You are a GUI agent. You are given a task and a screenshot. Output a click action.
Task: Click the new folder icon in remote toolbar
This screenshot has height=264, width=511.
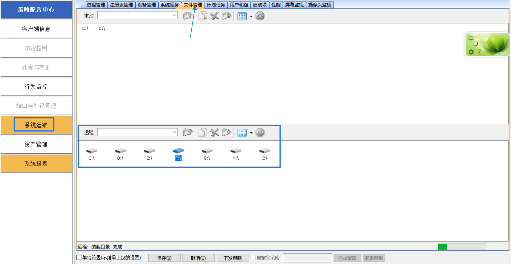[227, 133]
